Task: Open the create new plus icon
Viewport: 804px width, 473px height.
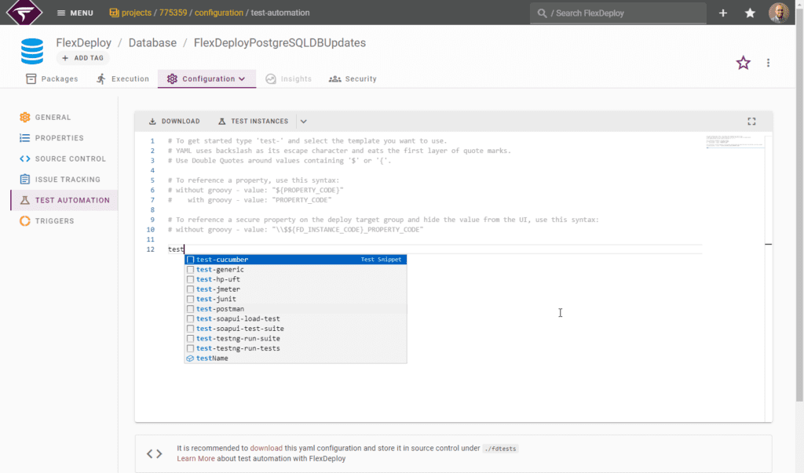Action: pos(722,13)
